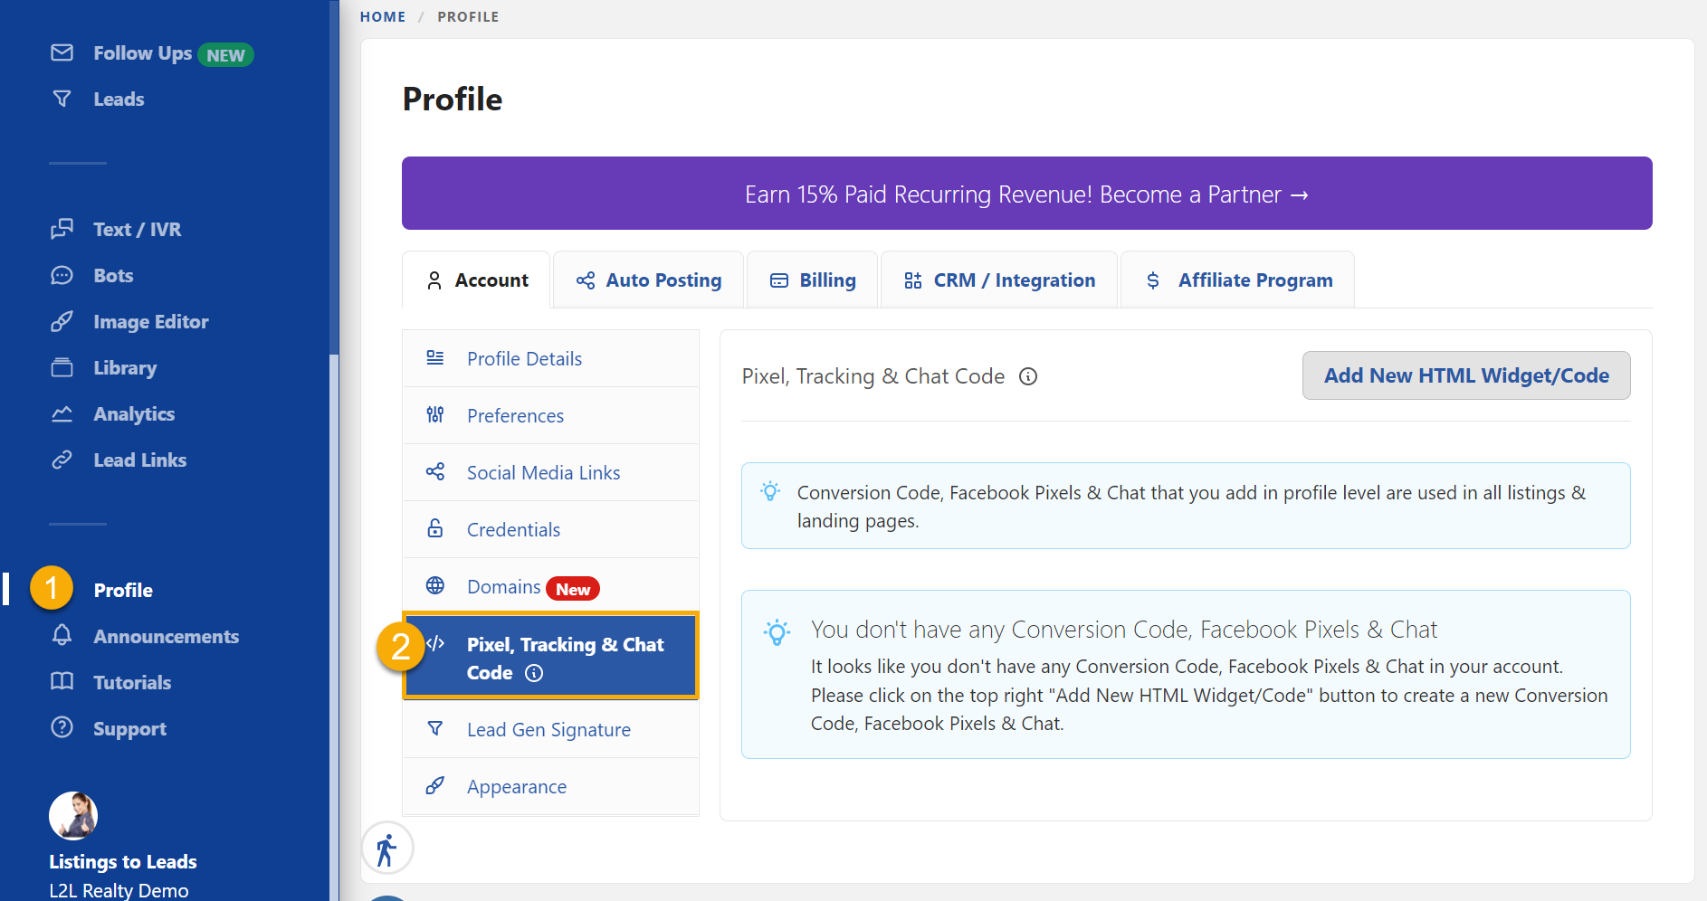Click the user profile avatar photo
This screenshot has width=1707, height=901.
[x=73, y=816]
